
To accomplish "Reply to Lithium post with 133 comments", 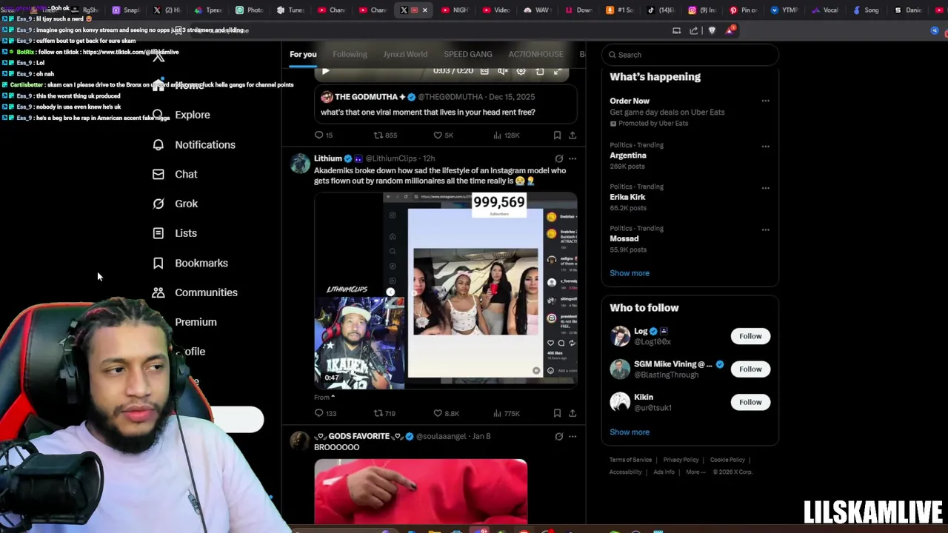I will click(x=325, y=414).
